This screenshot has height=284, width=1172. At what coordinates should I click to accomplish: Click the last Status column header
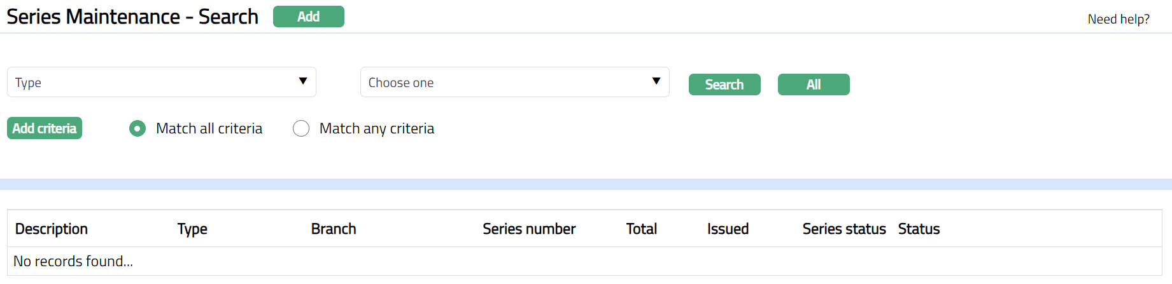919,229
